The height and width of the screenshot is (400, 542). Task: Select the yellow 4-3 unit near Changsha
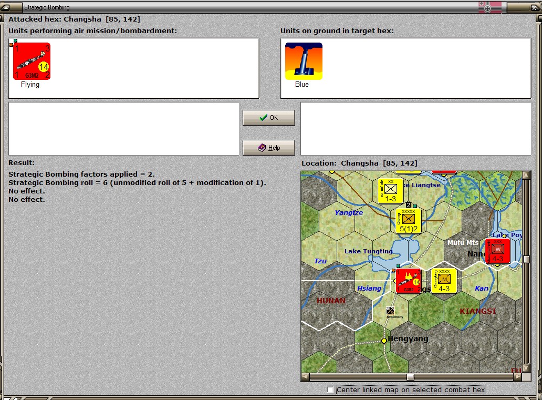[444, 281]
